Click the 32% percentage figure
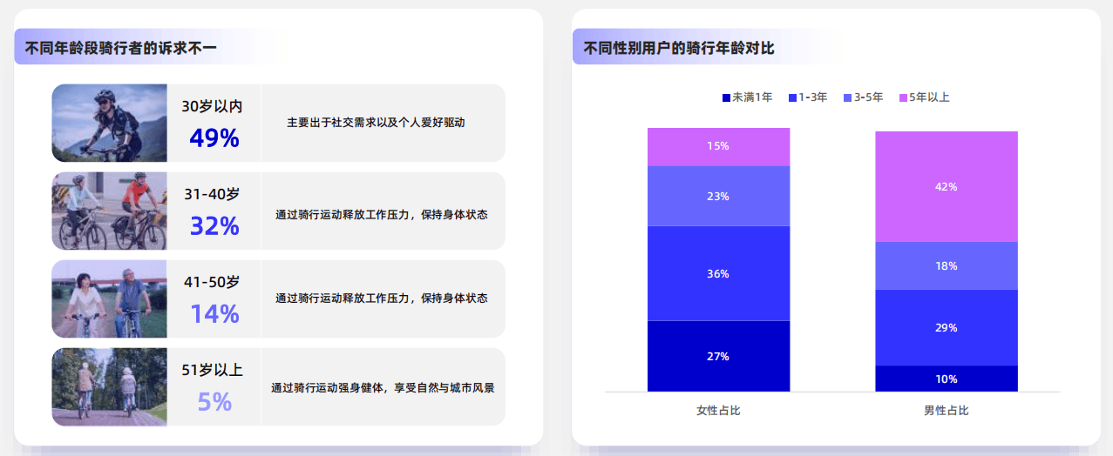1113x456 pixels. click(x=214, y=226)
